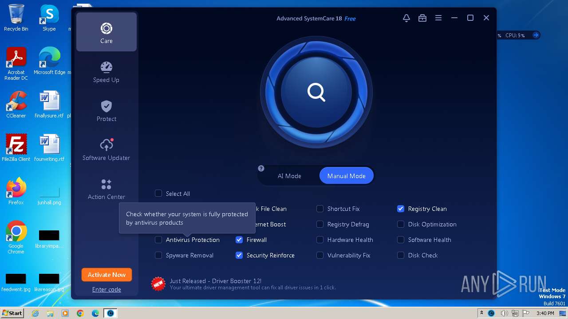The width and height of the screenshot is (568, 319).
Task: Open Skype desktop shortcut
Action: click(49, 18)
